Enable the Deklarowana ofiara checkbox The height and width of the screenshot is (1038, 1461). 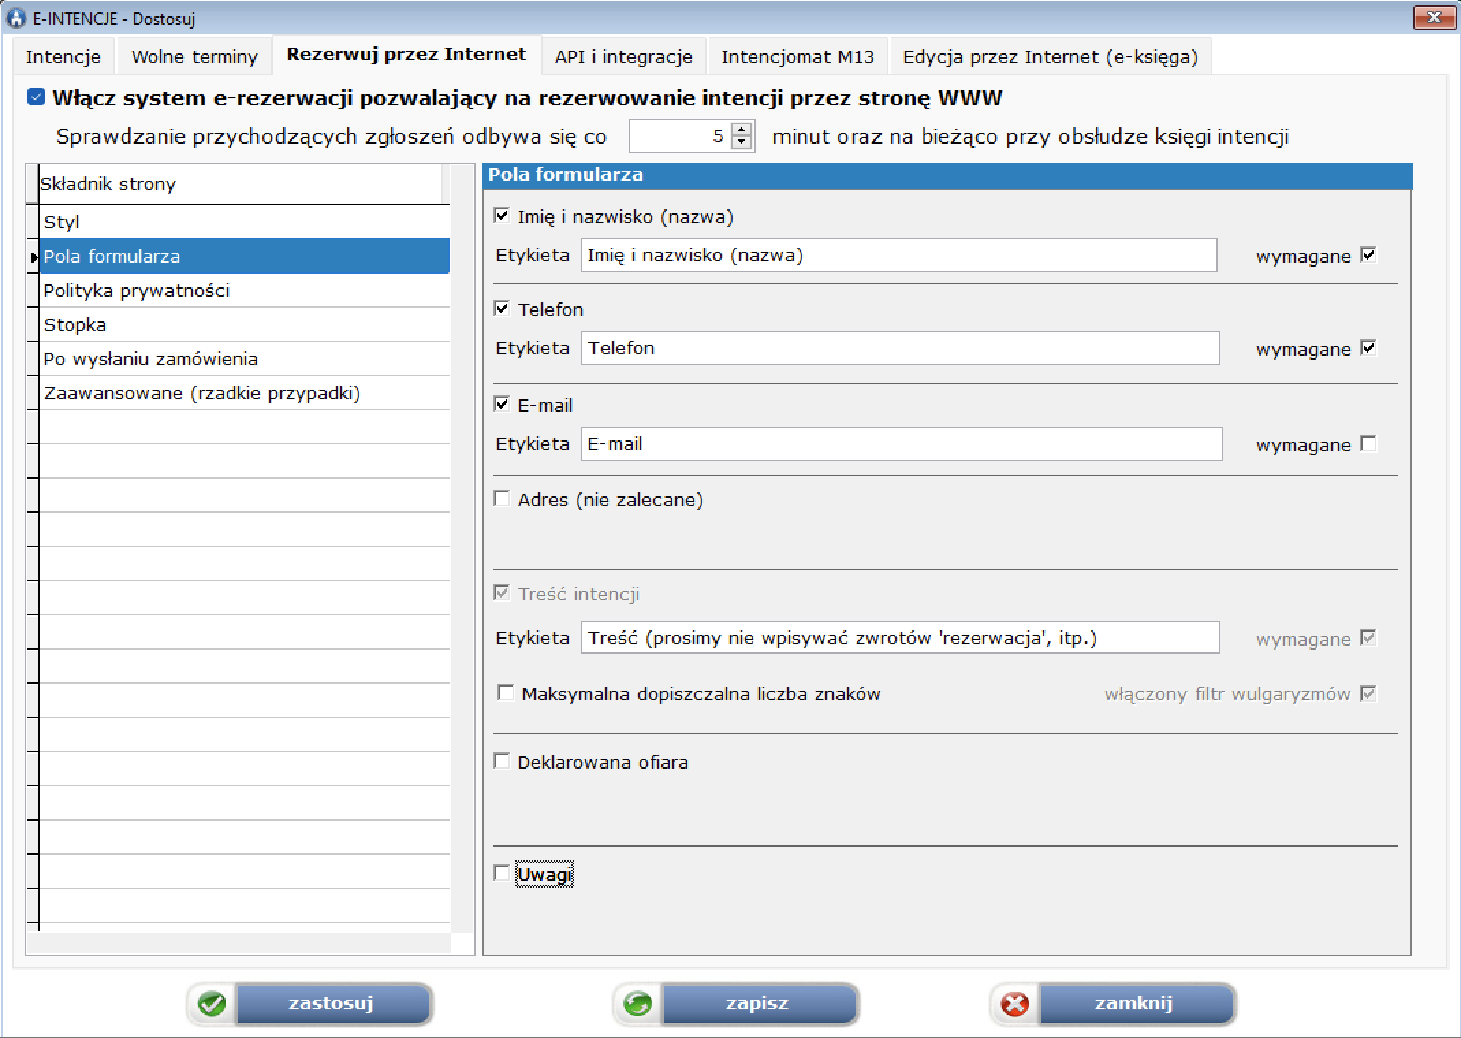click(502, 761)
